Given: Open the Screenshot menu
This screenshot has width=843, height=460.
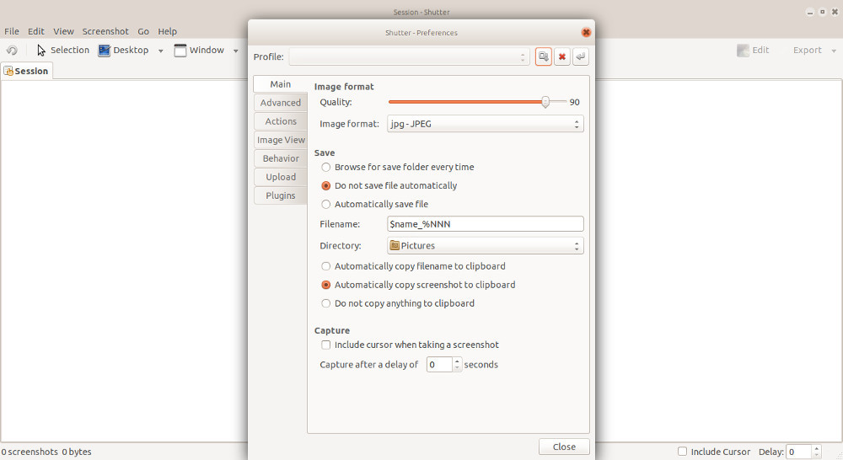Looking at the screenshot, I should pyautogui.click(x=105, y=31).
